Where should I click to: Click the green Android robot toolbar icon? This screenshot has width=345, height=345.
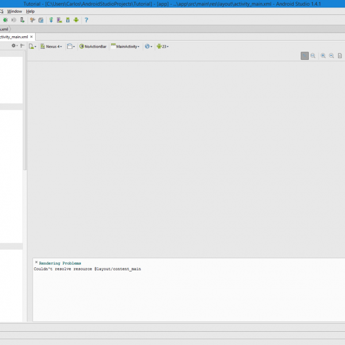pyautogui.click(x=76, y=20)
